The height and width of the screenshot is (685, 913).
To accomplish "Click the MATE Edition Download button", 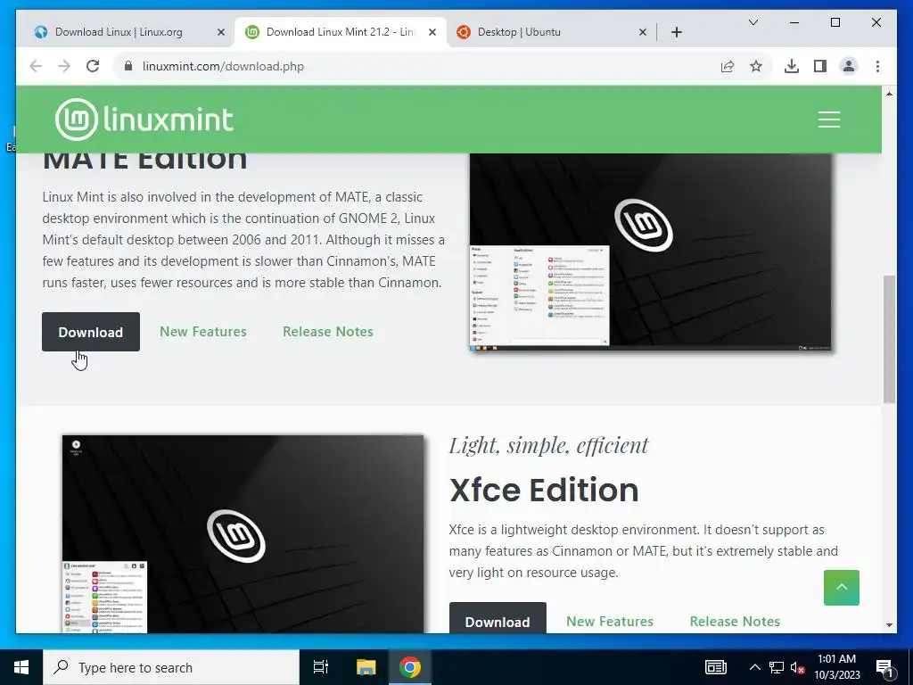I will [x=91, y=332].
